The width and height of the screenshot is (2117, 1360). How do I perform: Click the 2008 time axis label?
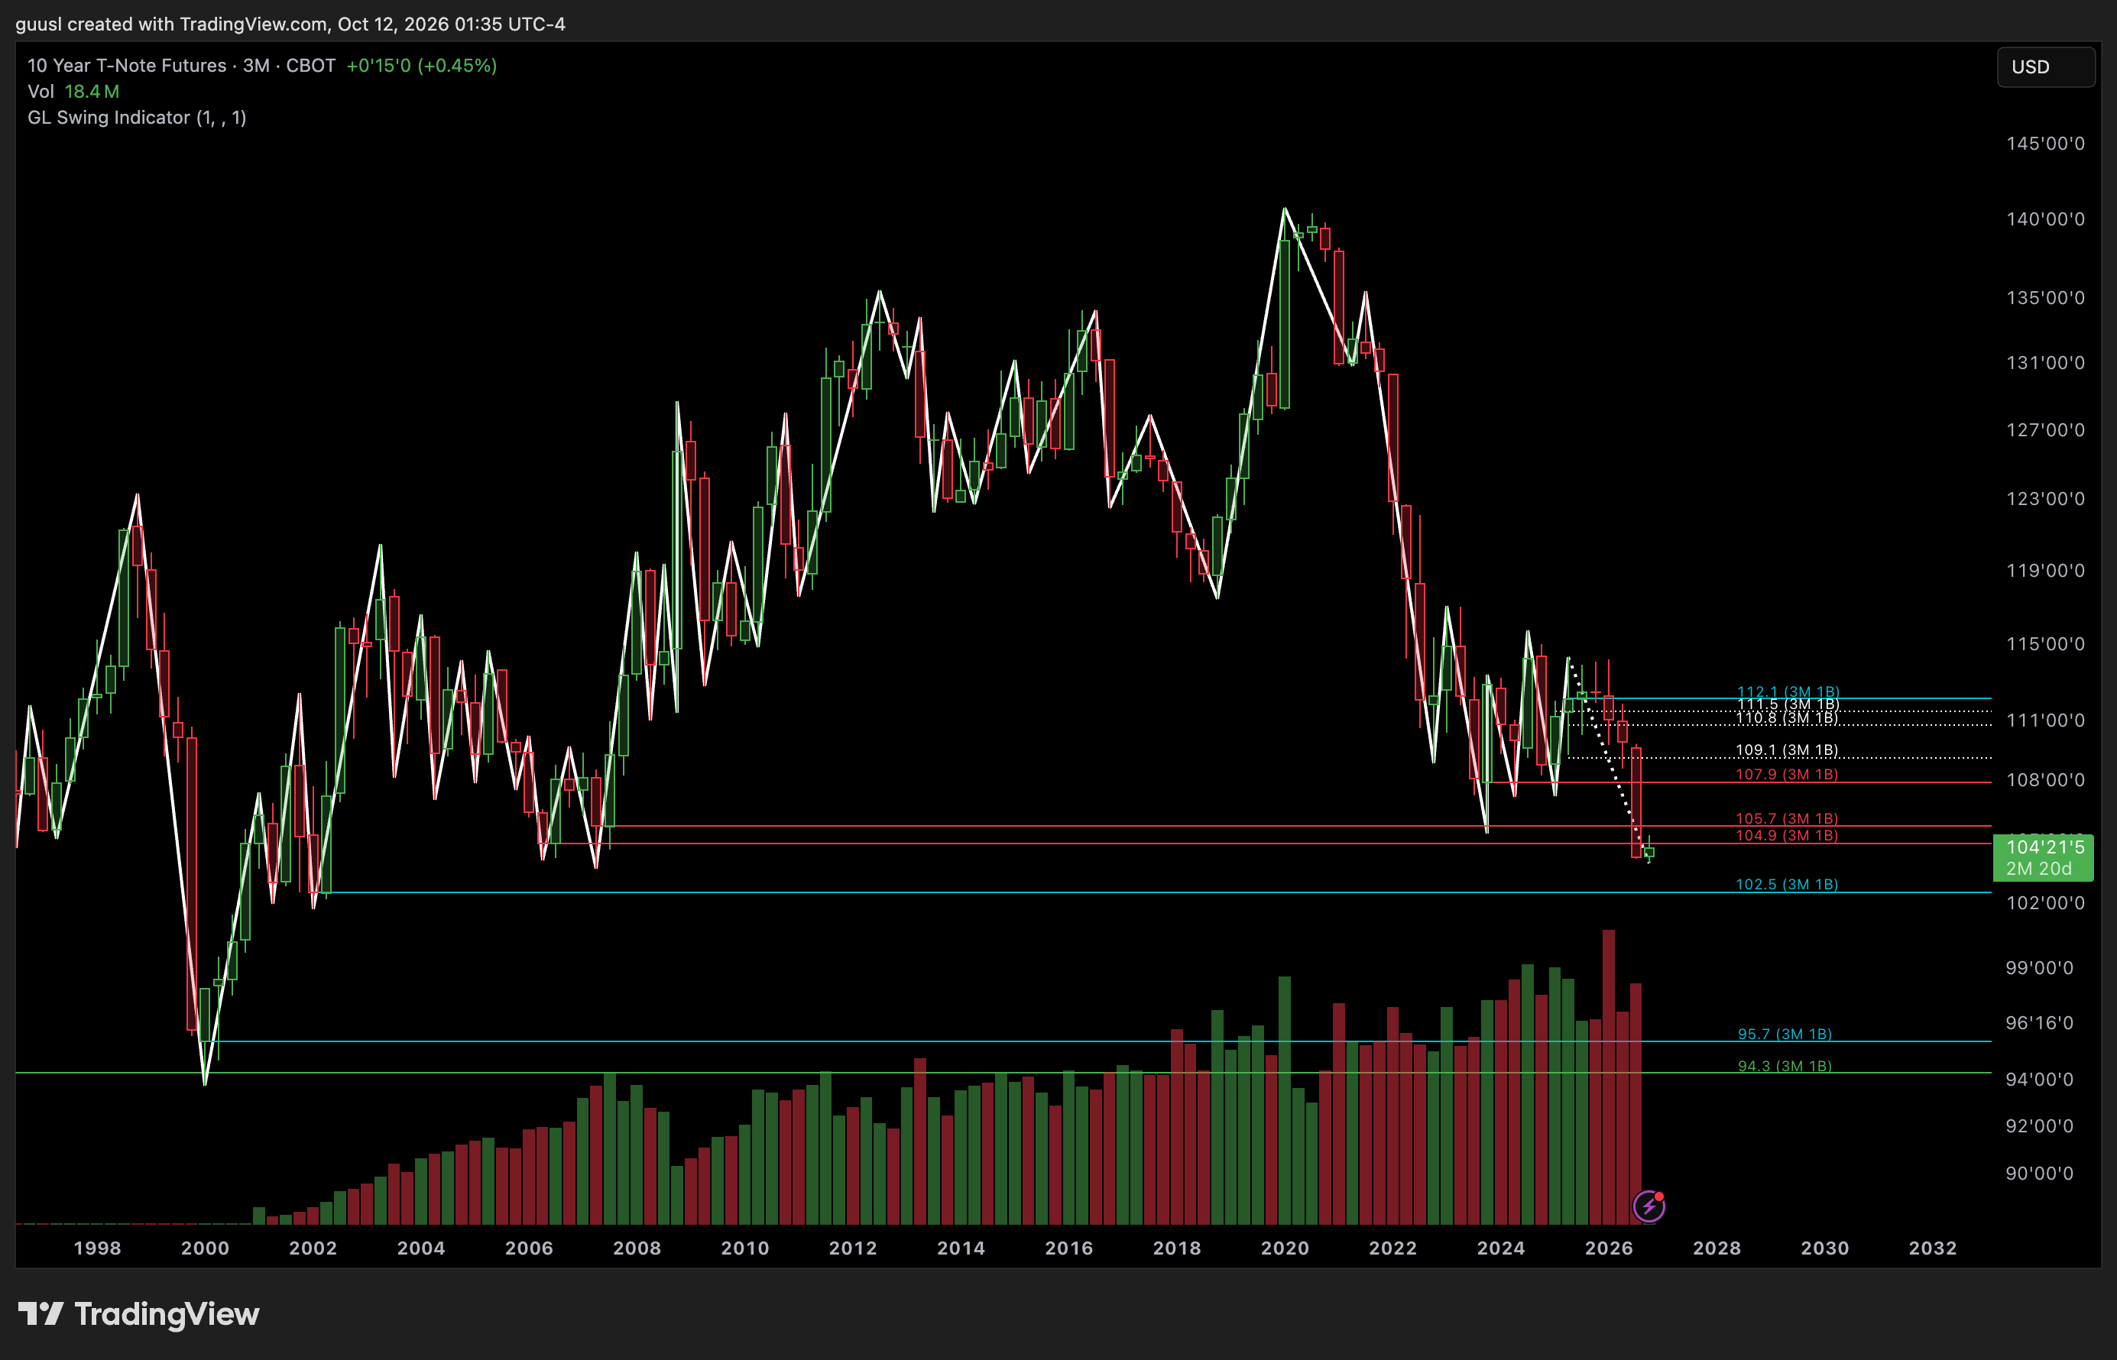(x=637, y=1248)
